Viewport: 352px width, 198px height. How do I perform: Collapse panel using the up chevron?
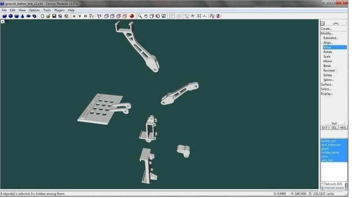(335, 23)
